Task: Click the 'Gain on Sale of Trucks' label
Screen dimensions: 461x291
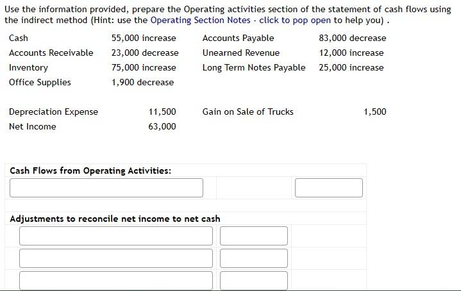Action: coord(248,112)
